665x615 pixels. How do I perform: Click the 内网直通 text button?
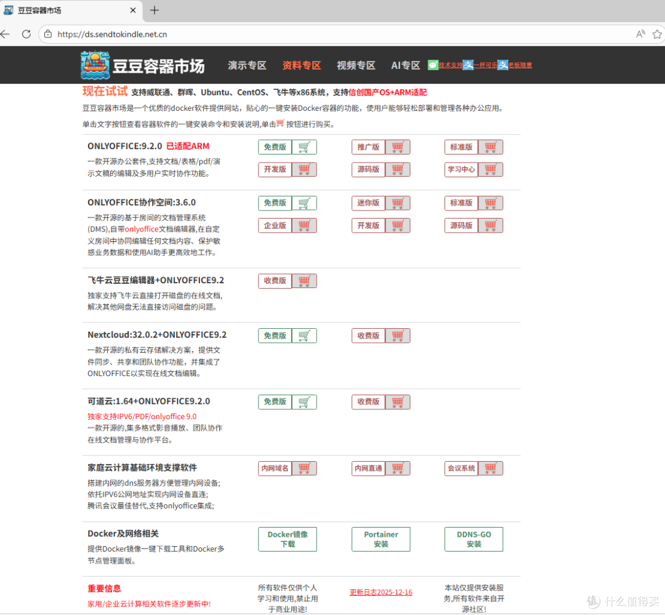click(368, 468)
